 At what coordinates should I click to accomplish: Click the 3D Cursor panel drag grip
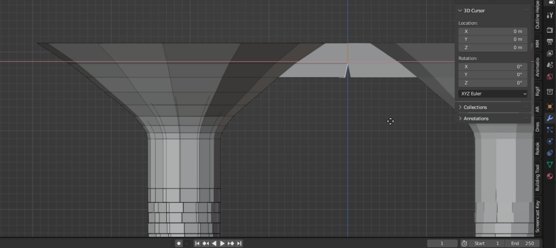(526, 10)
